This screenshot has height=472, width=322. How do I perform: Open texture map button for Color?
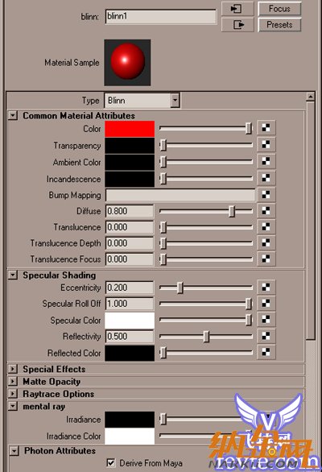[266, 128]
